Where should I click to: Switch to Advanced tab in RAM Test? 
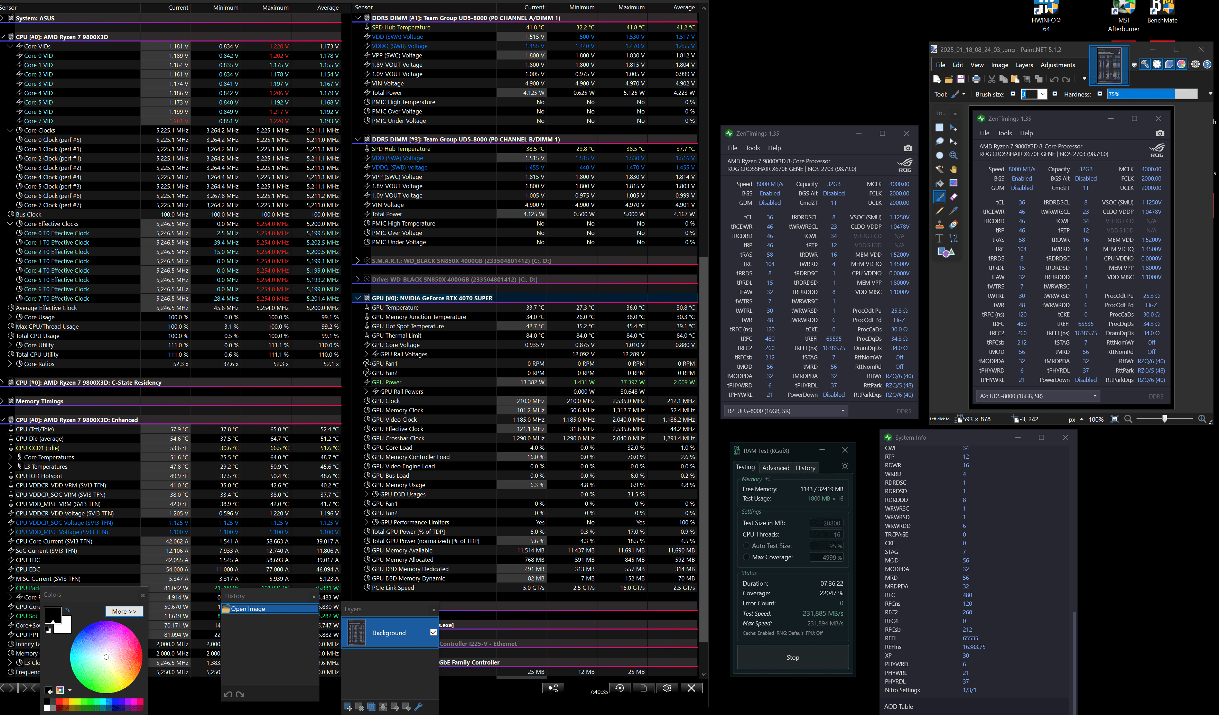point(775,468)
